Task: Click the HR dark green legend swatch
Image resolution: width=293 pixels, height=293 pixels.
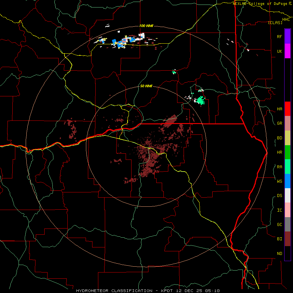Action: pyautogui.click(x=287, y=152)
